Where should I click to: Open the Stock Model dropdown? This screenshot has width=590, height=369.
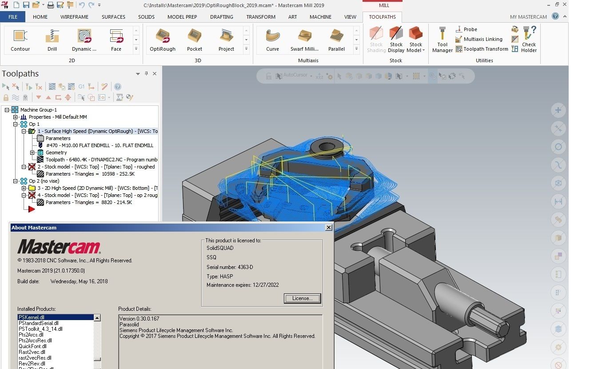click(416, 40)
